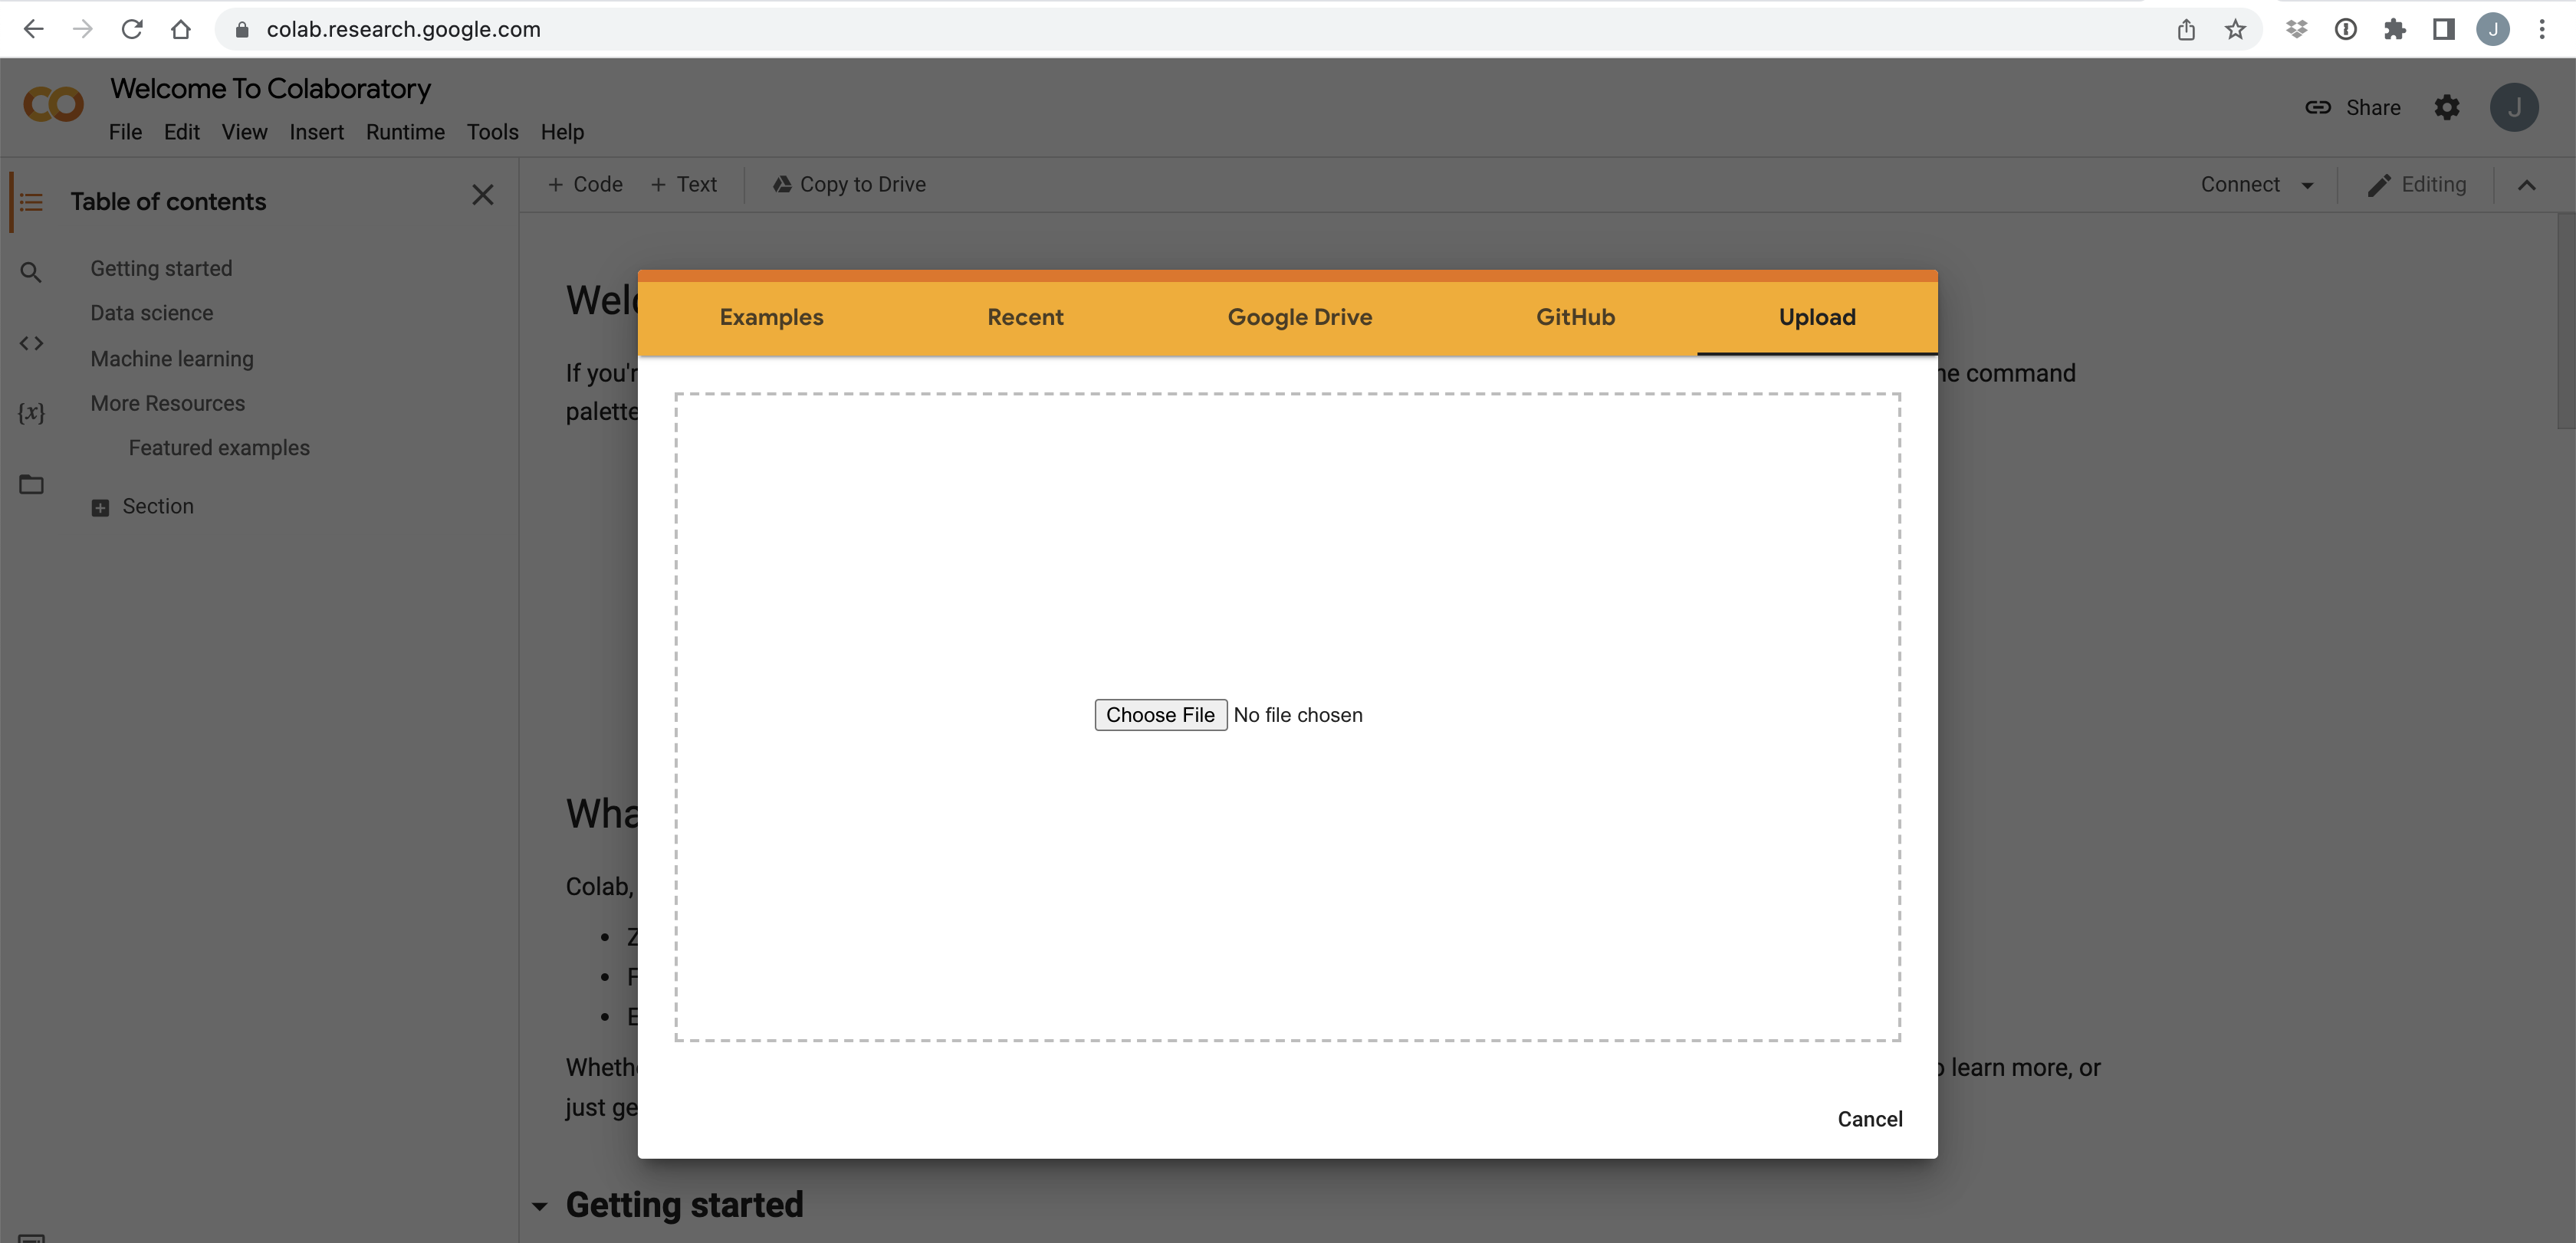2576x1243 pixels.
Task: Open the Connect dropdown arrow
Action: click(2307, 186)
